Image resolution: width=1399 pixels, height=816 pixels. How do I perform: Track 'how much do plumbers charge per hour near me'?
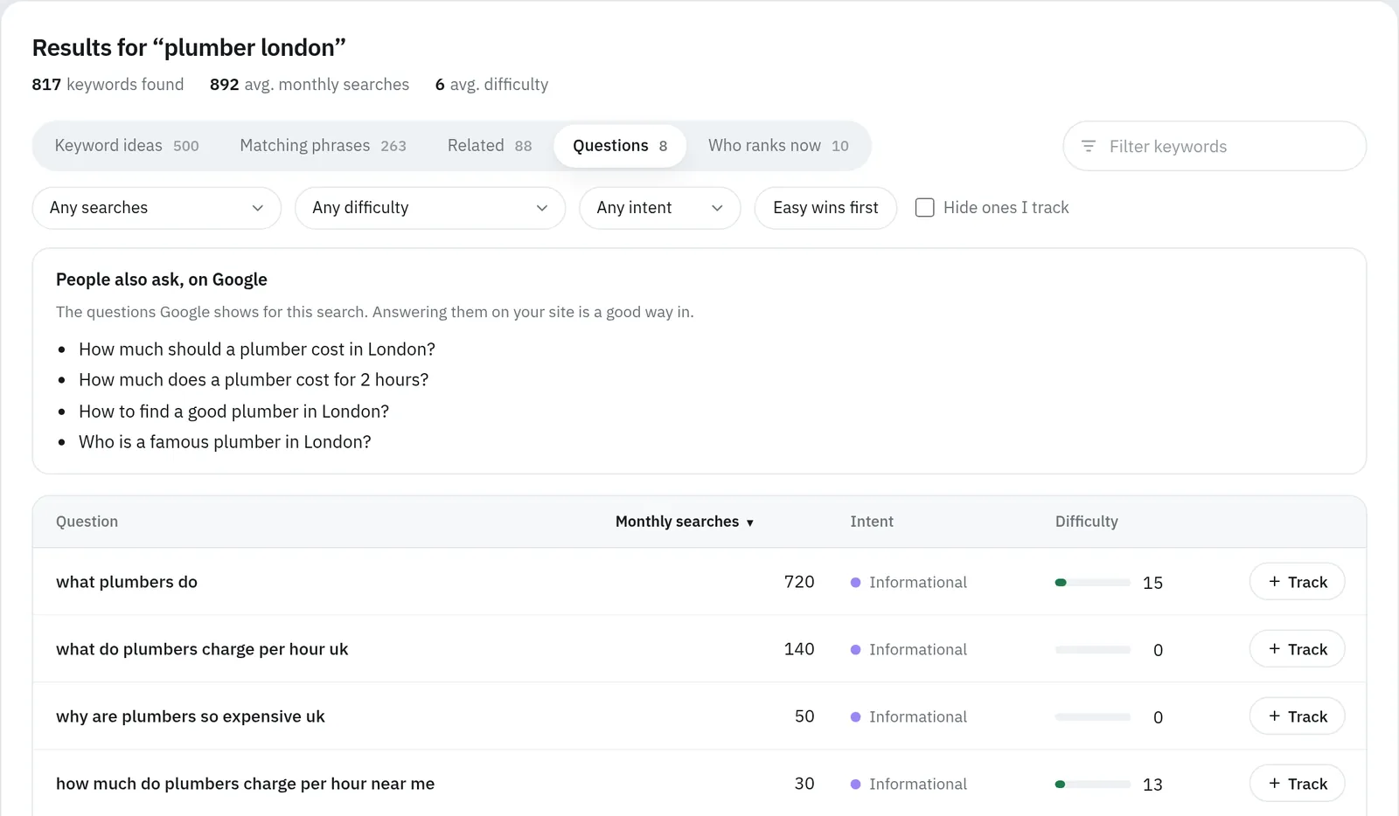point(1297,784)
